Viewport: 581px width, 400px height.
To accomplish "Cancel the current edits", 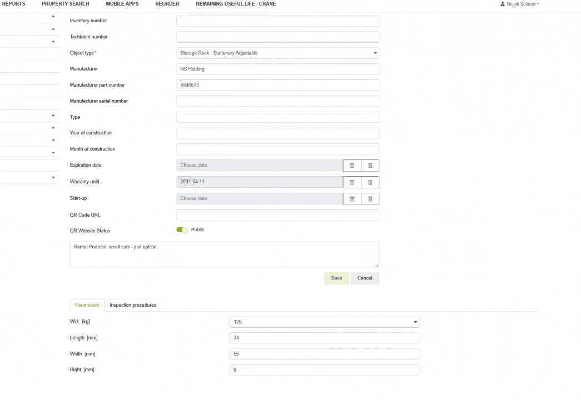I will (x=364, y=278).
